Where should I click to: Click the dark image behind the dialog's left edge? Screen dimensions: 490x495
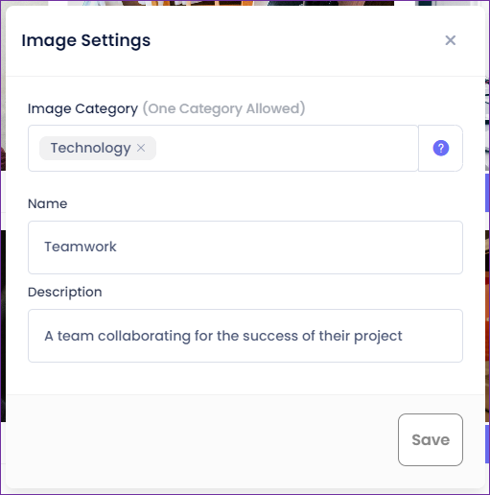[3, 325]
